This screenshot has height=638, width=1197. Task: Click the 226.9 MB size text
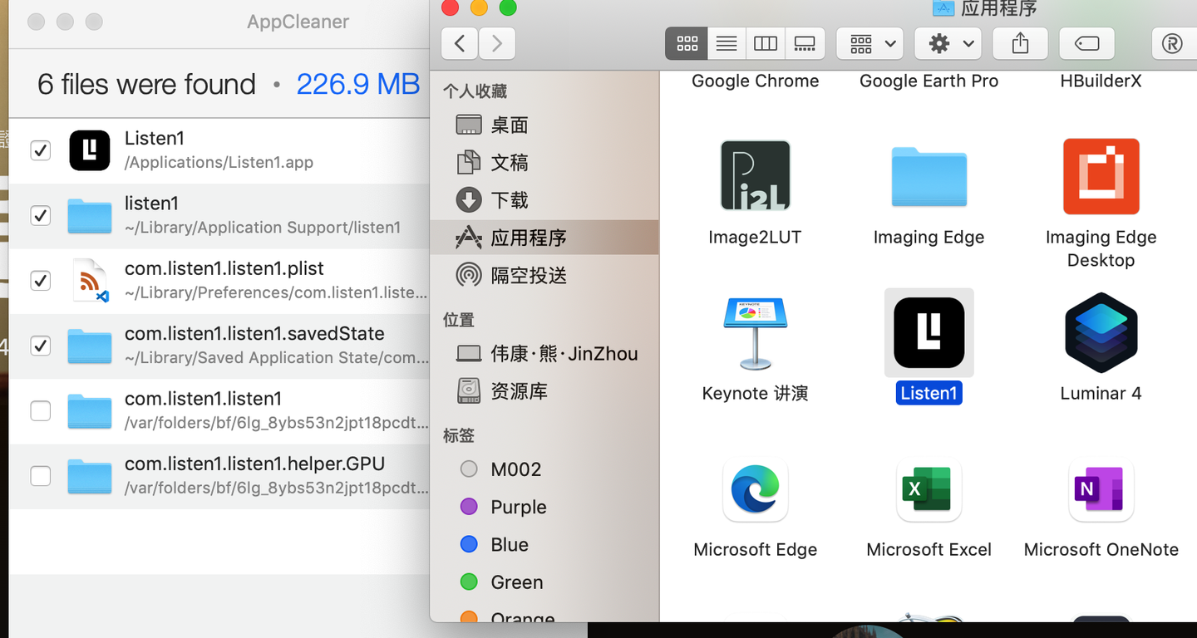357,84
